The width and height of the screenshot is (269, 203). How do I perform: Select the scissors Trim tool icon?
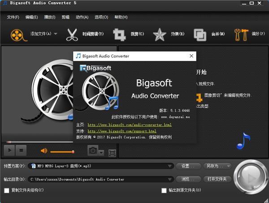(72, 35)
